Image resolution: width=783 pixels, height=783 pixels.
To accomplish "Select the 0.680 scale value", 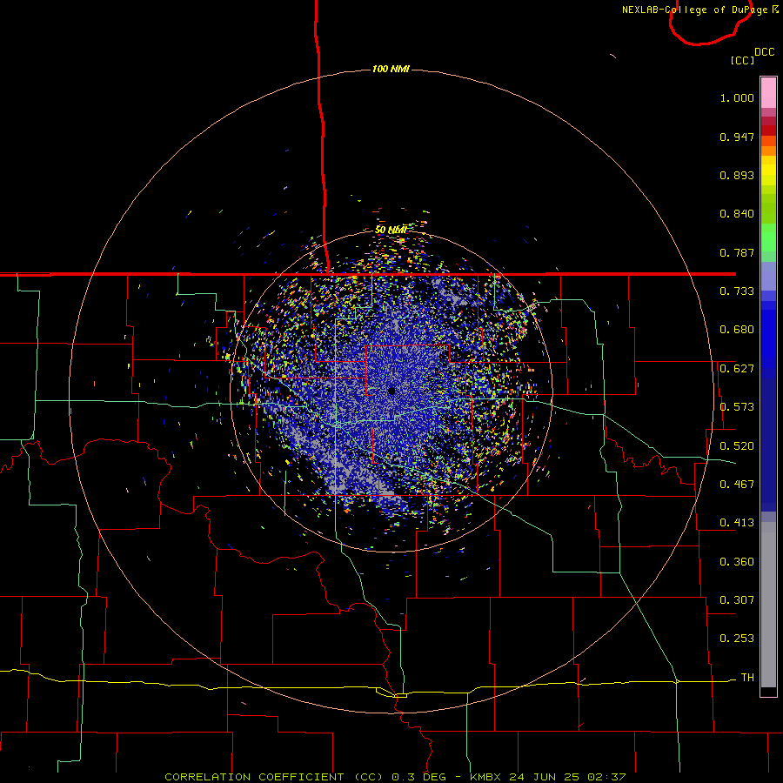I will pyautogui.click(x=737, y=330).
